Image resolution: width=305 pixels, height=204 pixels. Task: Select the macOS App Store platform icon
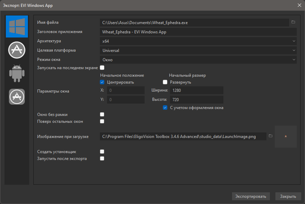[17, 50]
